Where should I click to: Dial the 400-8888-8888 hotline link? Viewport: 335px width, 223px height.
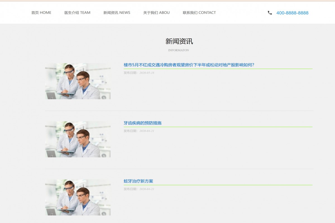pos(292,13)
